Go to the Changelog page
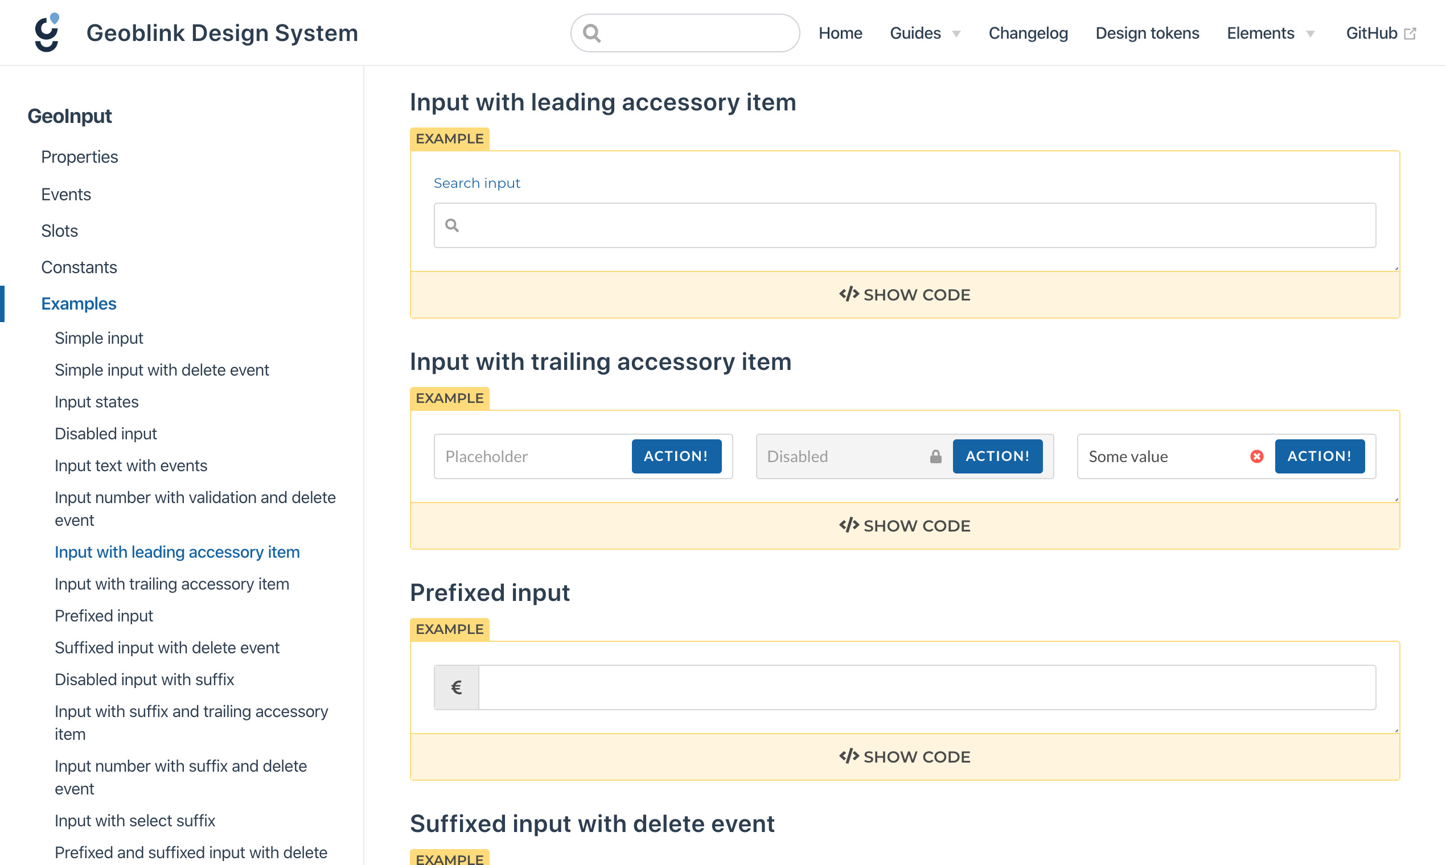 pyautogui.click(x=1028, y=32)
